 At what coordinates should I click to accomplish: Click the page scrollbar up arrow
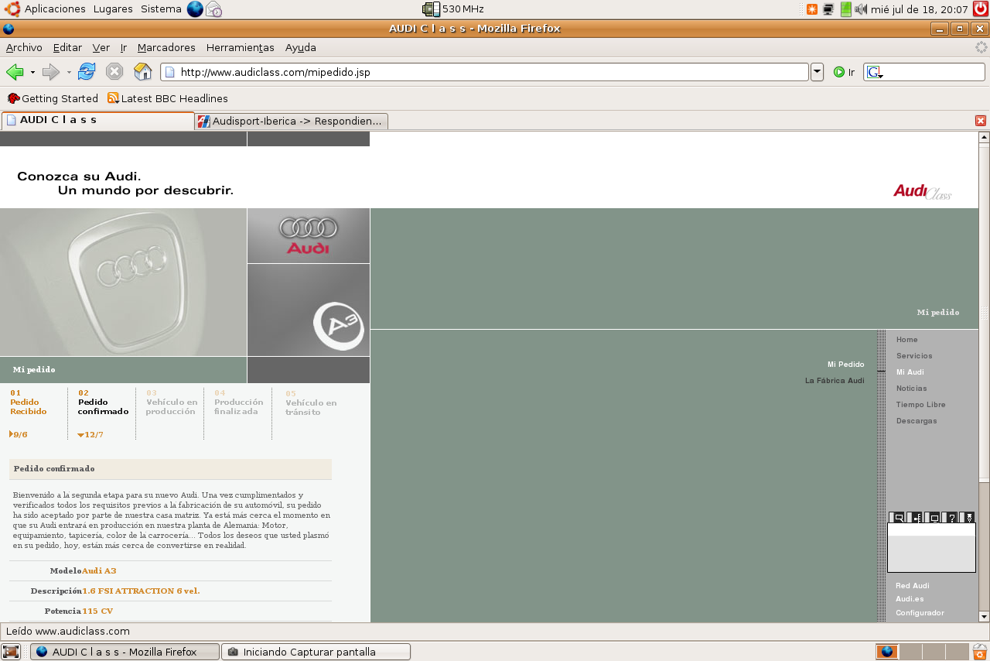(984, 138)
